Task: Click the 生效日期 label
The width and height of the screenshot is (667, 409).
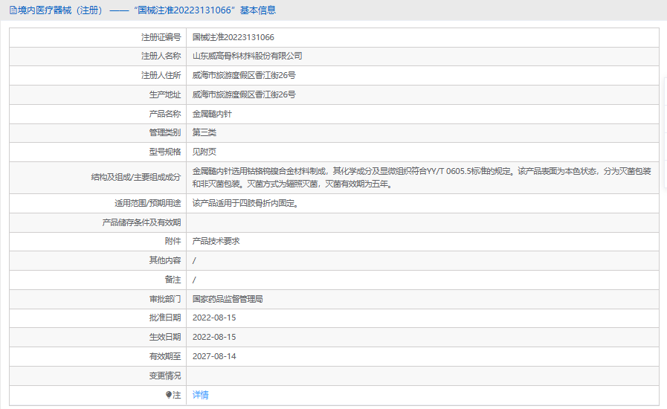Action: (165, 337)
